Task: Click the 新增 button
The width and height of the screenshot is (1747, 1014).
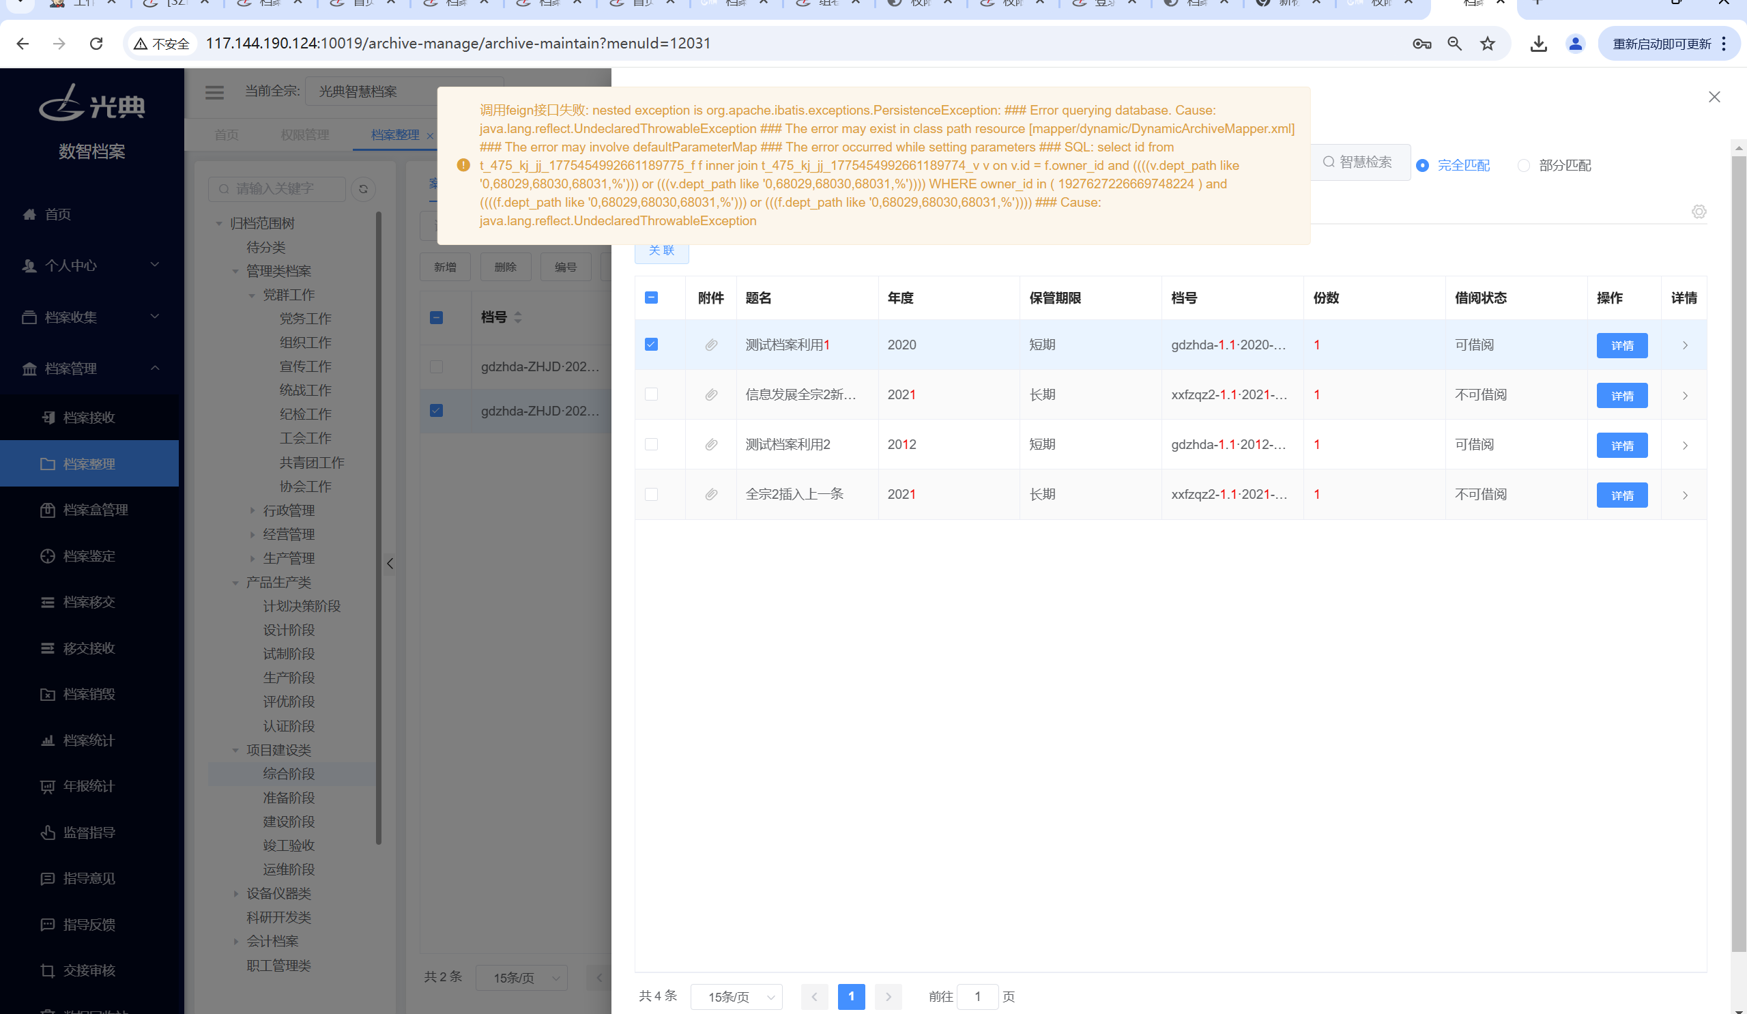Action: point(445,267)
